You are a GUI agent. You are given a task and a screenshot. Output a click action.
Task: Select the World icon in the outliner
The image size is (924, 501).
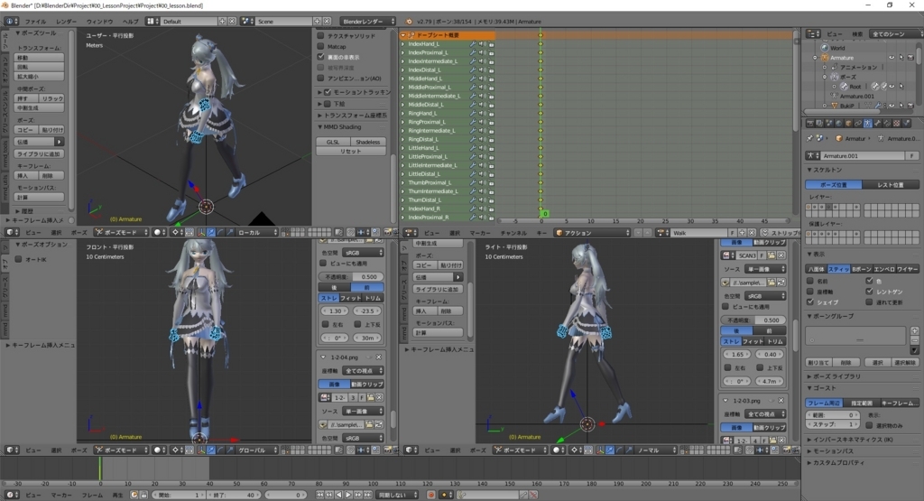pos(825,48)
